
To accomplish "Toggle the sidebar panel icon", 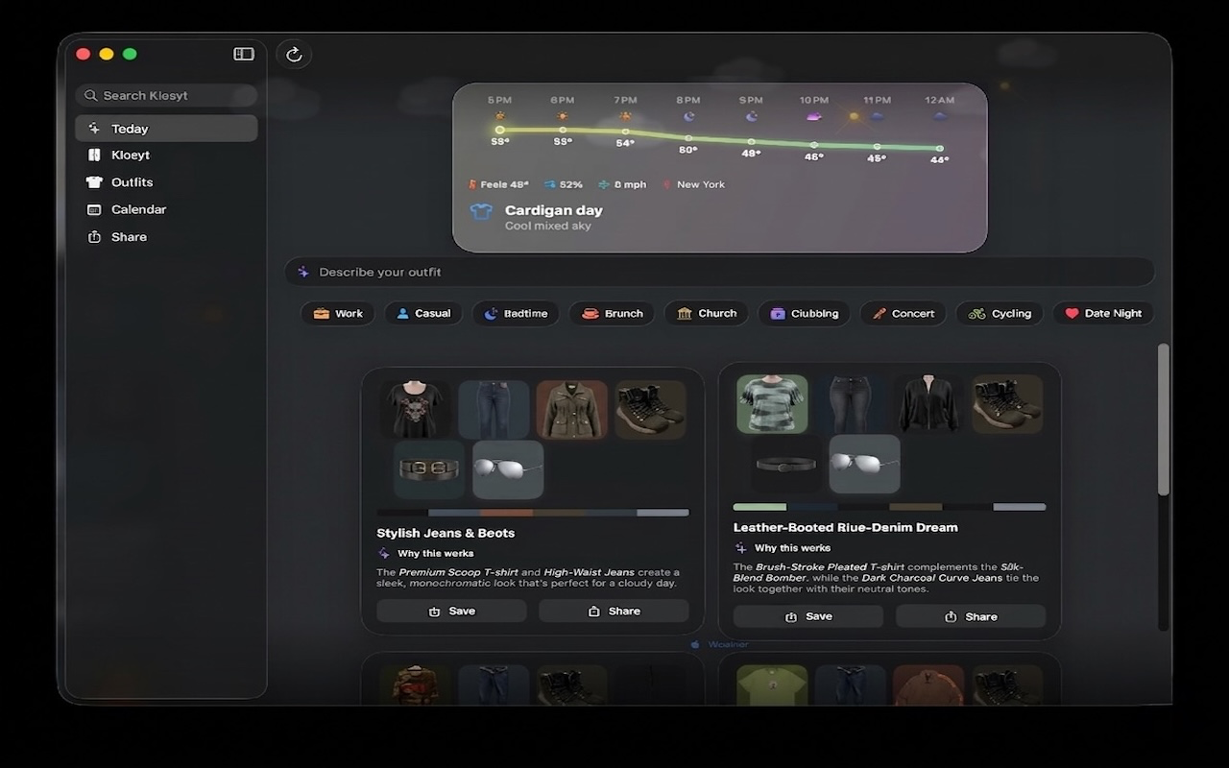I will pos(244,54).
